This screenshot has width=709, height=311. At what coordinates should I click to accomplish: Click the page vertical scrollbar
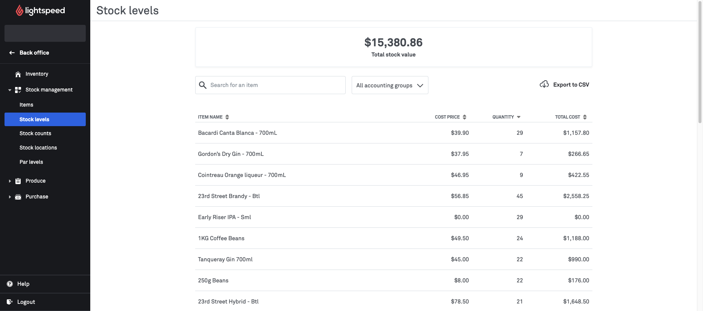700,62
